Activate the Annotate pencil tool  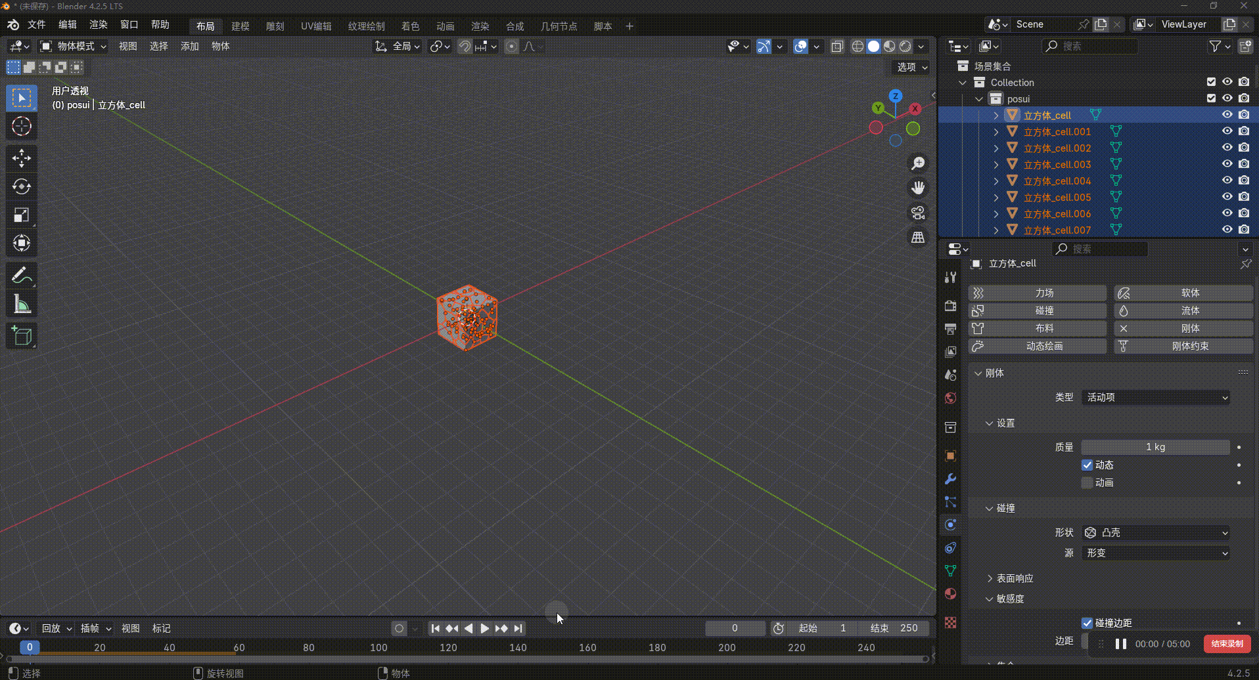pyautogui.click(x=21, y=276)
